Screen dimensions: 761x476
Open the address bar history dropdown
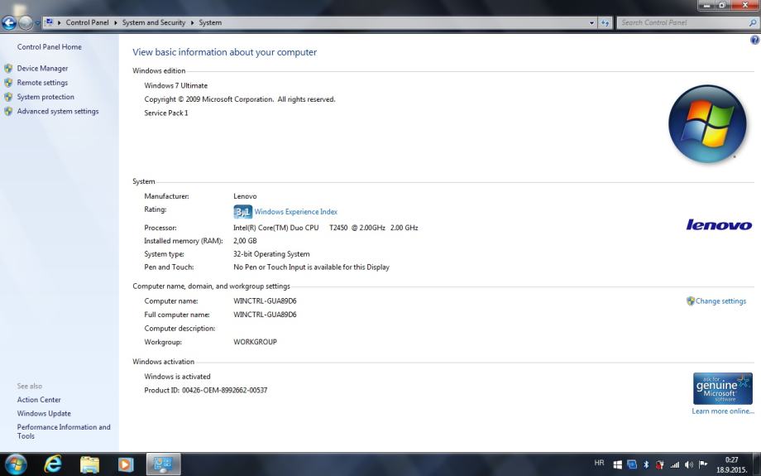click(591, 23)
